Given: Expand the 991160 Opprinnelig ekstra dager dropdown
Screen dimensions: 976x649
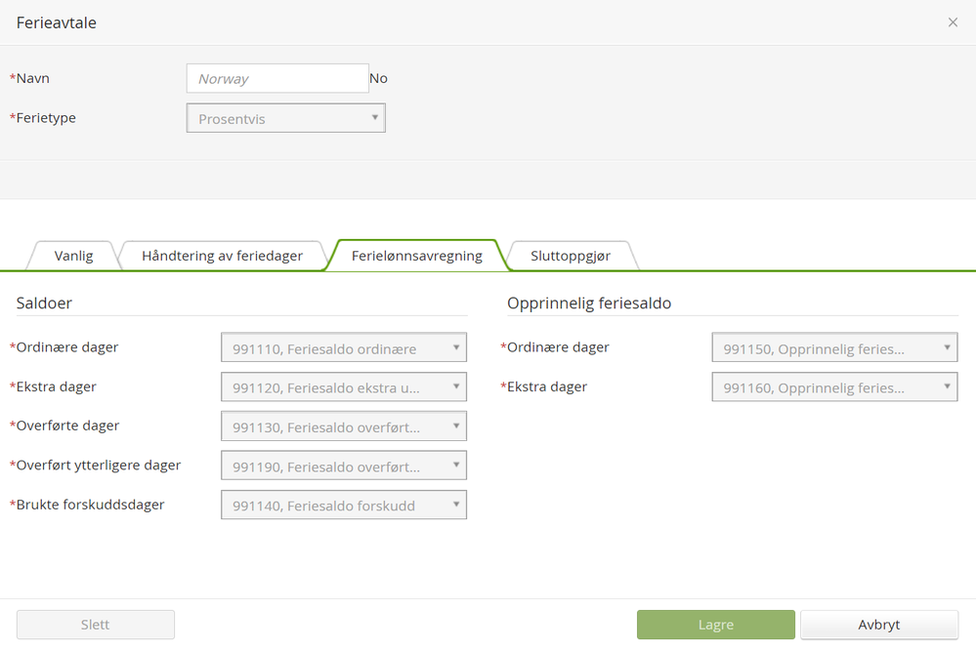Looking at the screenshot, I should pyautogui.click(x=833, y=387).
